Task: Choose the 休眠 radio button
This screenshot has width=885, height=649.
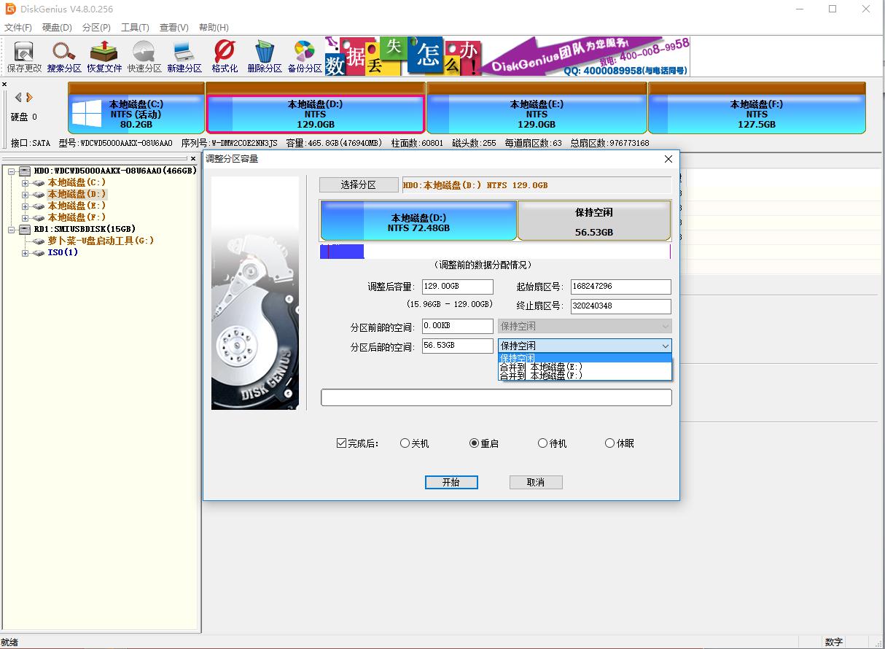Action: point(608,443)
